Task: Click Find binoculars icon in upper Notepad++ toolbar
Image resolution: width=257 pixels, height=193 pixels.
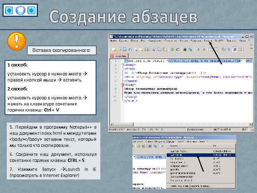Action: click(x=185, y=49)
